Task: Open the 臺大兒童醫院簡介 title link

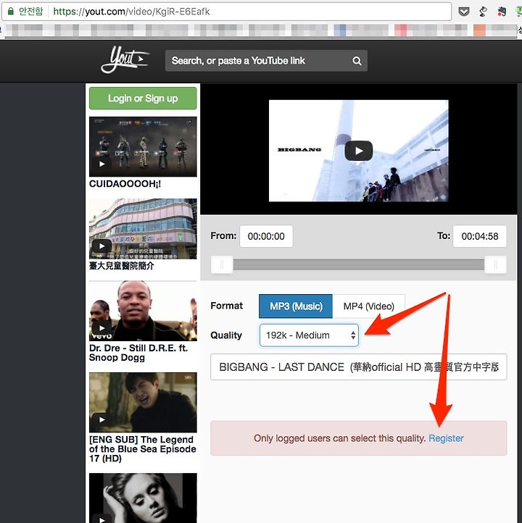Action: coord(122,266)
